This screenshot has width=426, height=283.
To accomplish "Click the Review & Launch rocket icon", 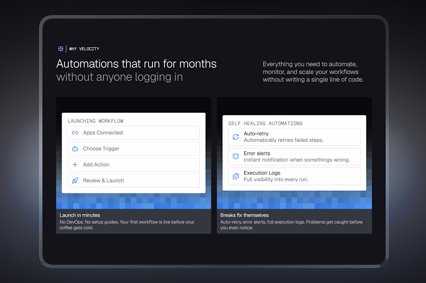I will click(75, 181).
